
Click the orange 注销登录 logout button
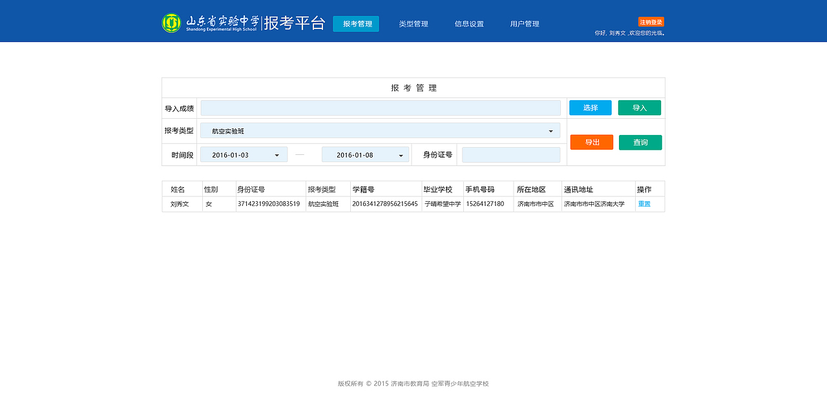[653, 21]
